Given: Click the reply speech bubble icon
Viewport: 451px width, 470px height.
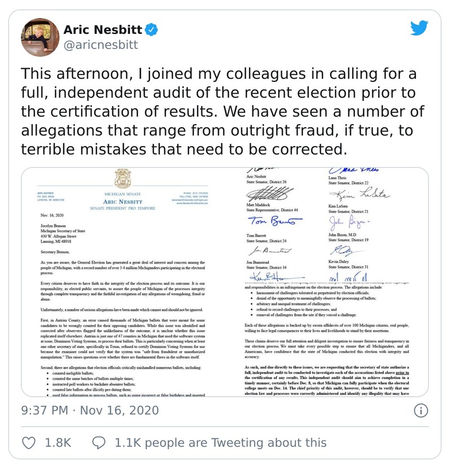Looking at the screenshot, I should (99, 442).
